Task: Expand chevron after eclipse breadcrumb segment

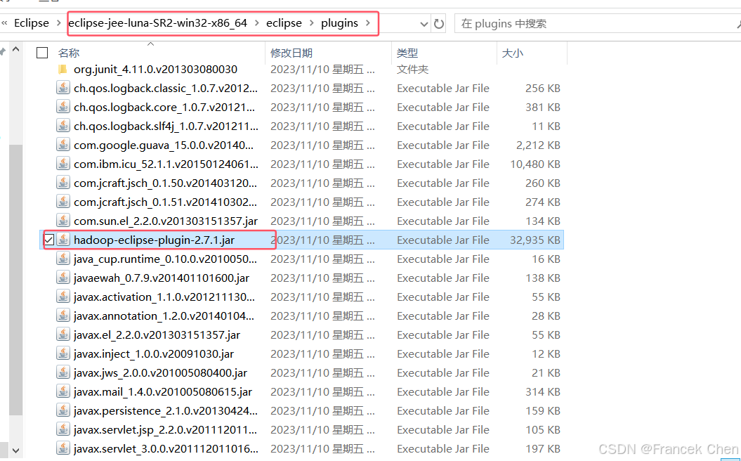Action: point(311,23)
